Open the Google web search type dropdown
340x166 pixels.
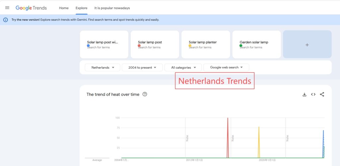click(226, 67)
